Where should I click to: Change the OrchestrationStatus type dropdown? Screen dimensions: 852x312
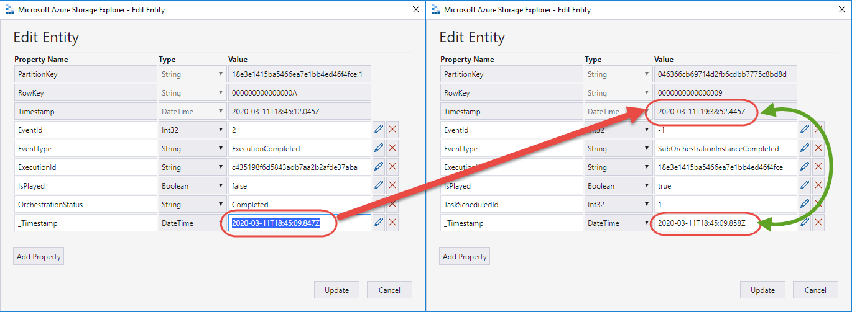pyautogui.click(x=192, y=204)
